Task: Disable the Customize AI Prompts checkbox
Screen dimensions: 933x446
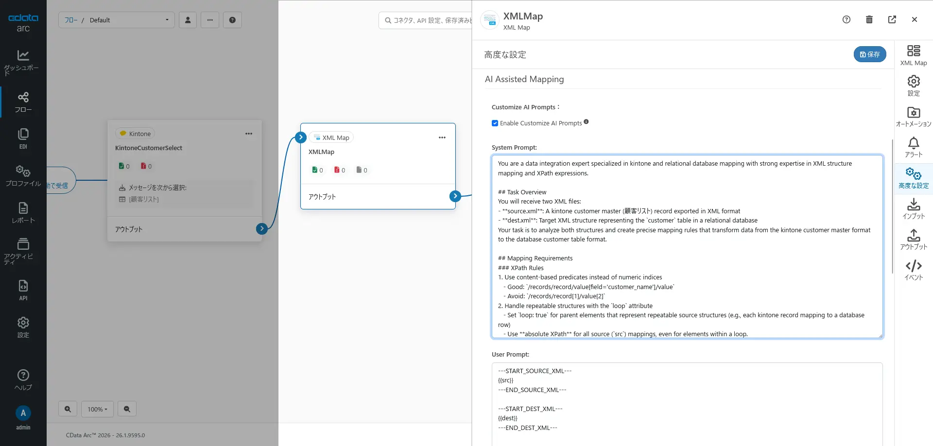Action: 495,123
